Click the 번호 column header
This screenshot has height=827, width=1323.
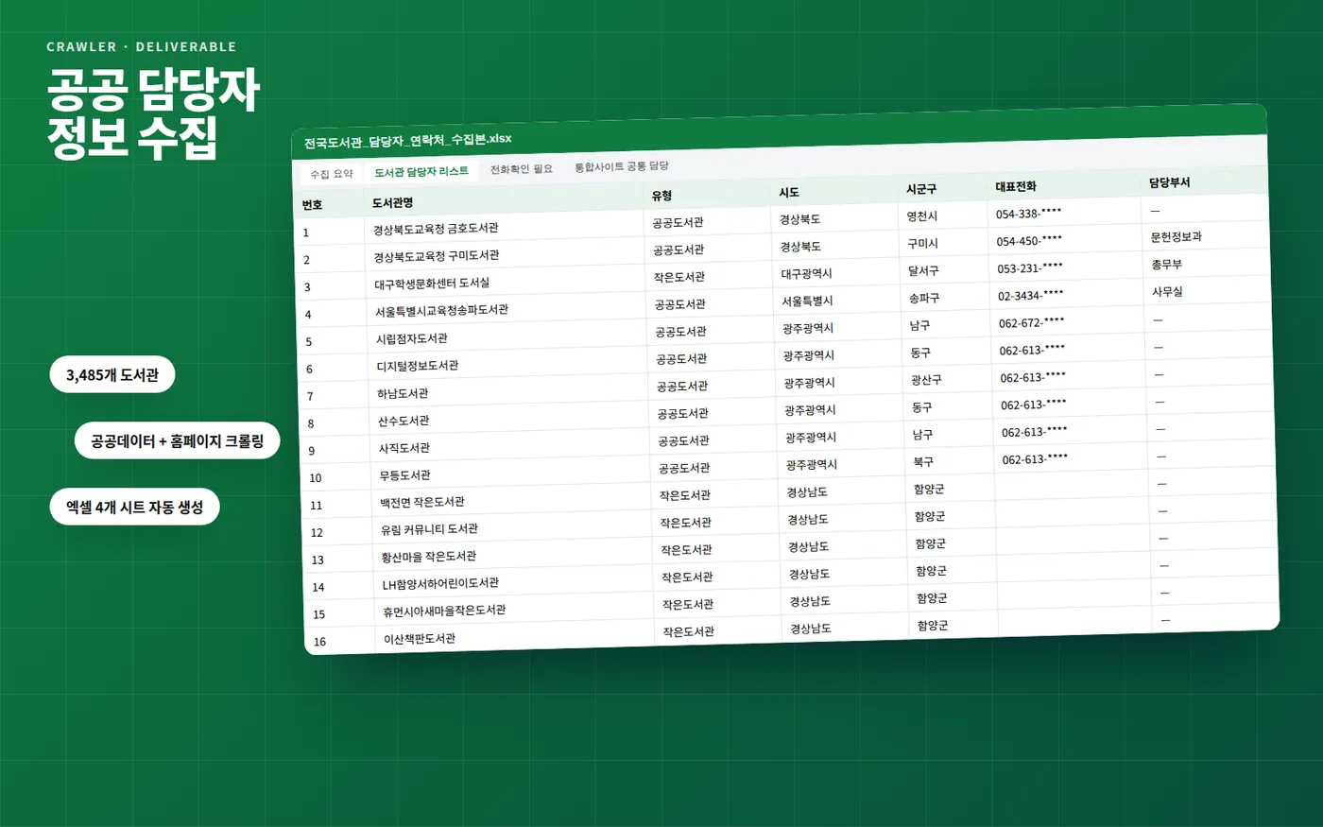coord(313,205)
